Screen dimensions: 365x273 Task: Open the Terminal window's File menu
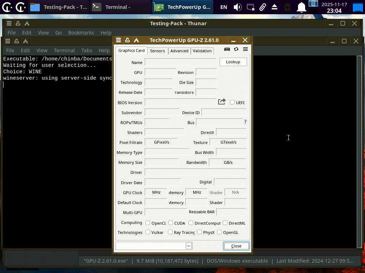coord(10,50)
